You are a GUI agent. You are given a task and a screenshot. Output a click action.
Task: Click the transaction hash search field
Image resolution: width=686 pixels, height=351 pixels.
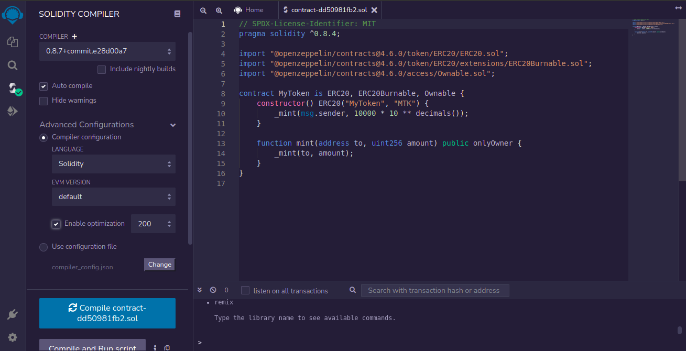434,290
